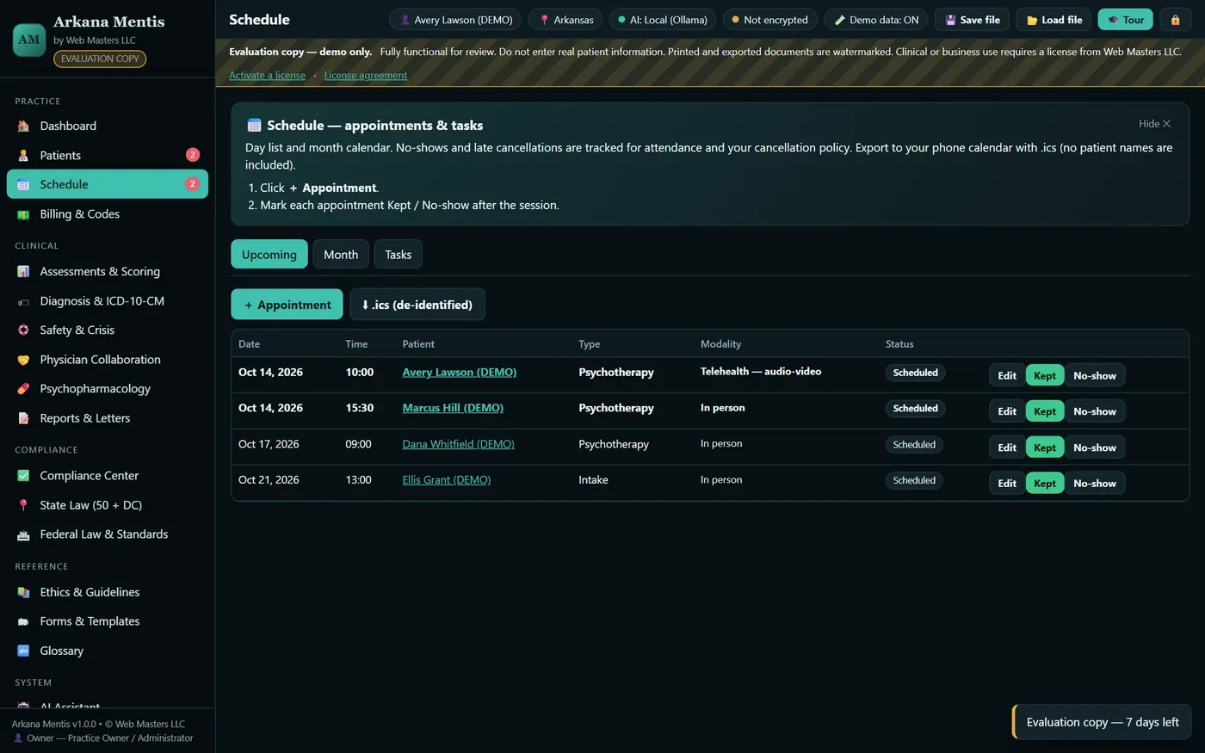Switch to the Month tab

tap(341, 255)
